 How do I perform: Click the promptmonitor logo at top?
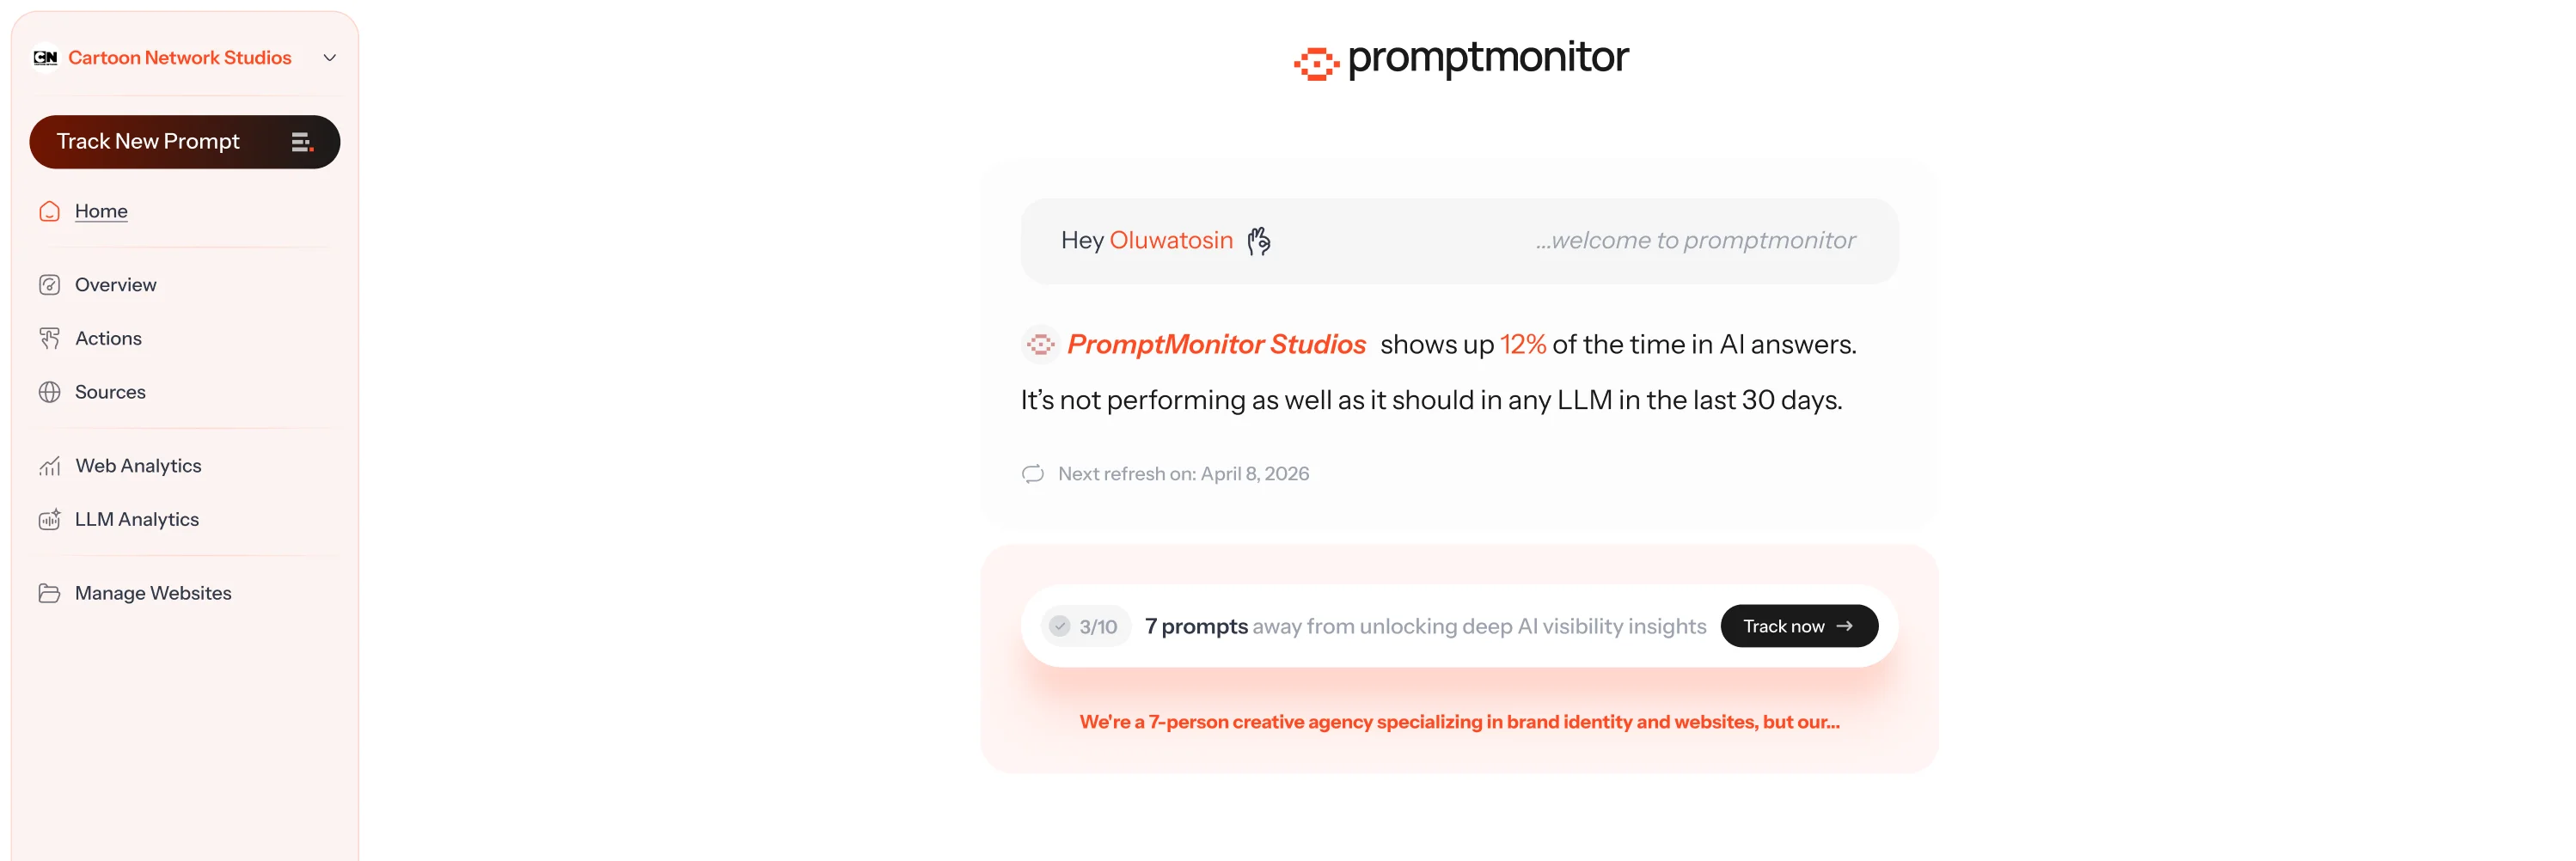[1461, 60]
